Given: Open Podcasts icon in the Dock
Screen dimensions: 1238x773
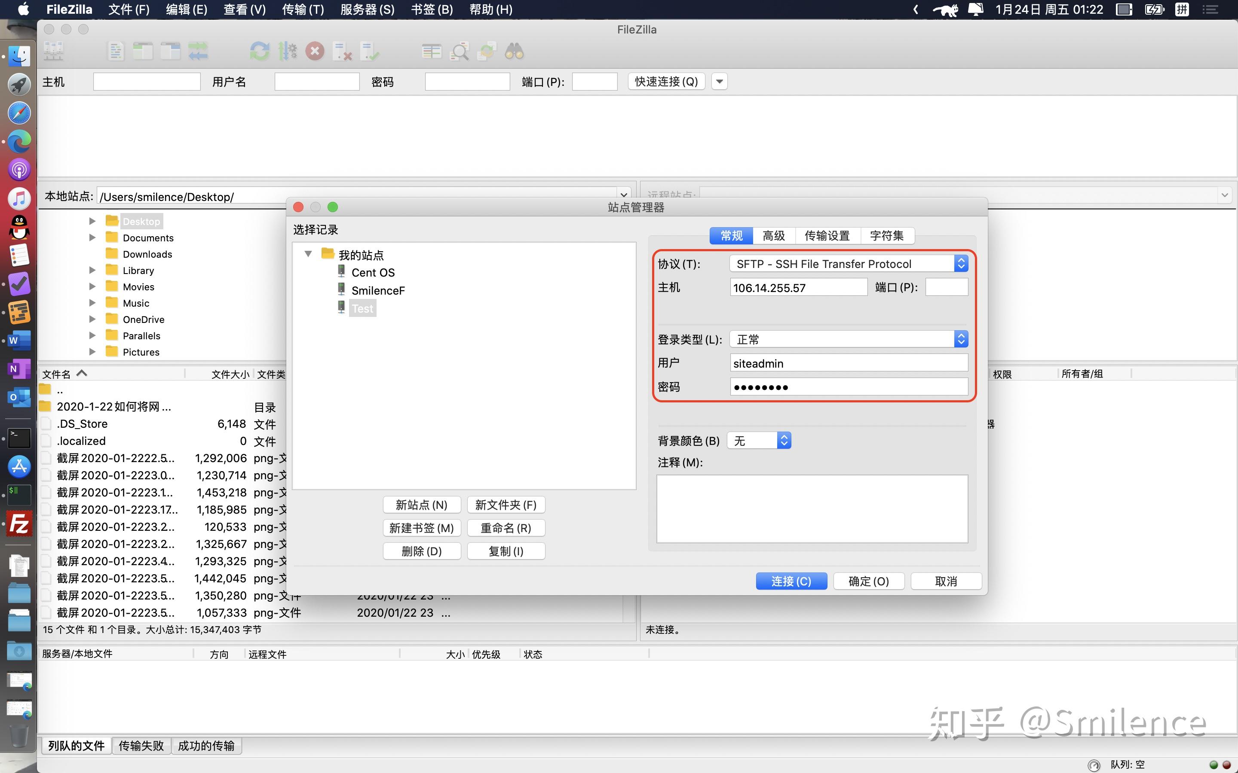Looking at the screenshot, I should (x=19, y=170).
